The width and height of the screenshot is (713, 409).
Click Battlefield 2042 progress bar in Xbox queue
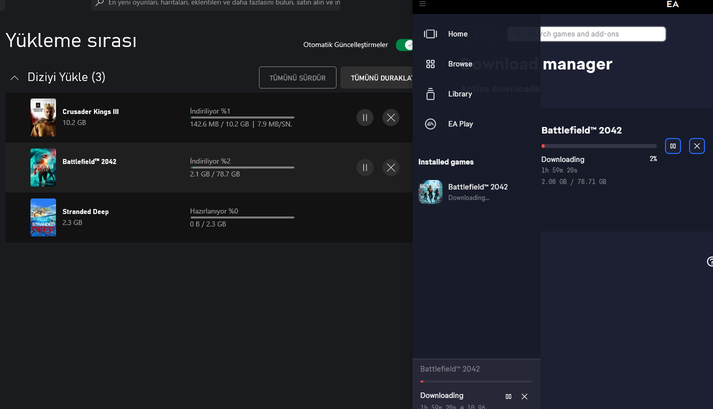242,167
